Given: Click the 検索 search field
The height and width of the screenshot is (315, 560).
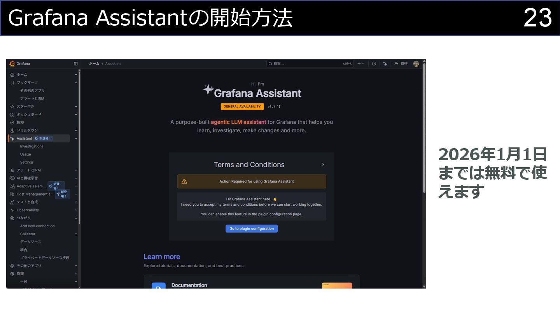Looking at the screenshot, I should tap(310, 64).
